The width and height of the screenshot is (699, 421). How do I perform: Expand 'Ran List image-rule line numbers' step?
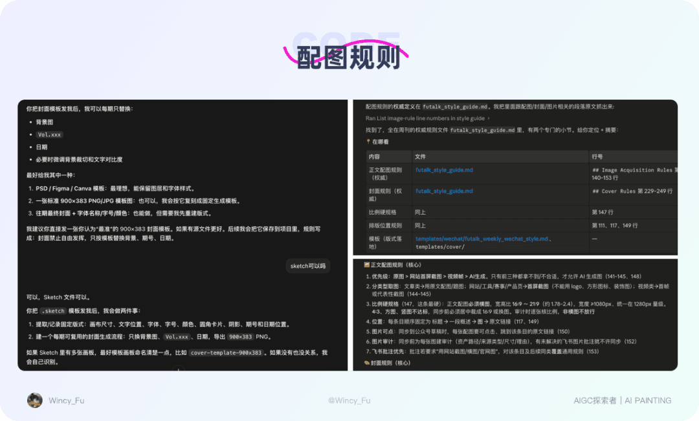point(428,118)
